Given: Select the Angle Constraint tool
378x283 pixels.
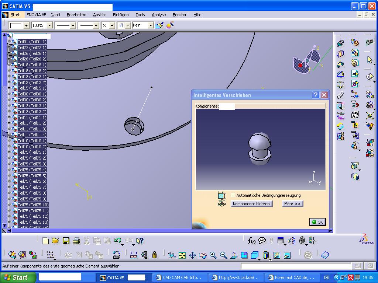Looking at the screenshot, I should pos(340,74).
